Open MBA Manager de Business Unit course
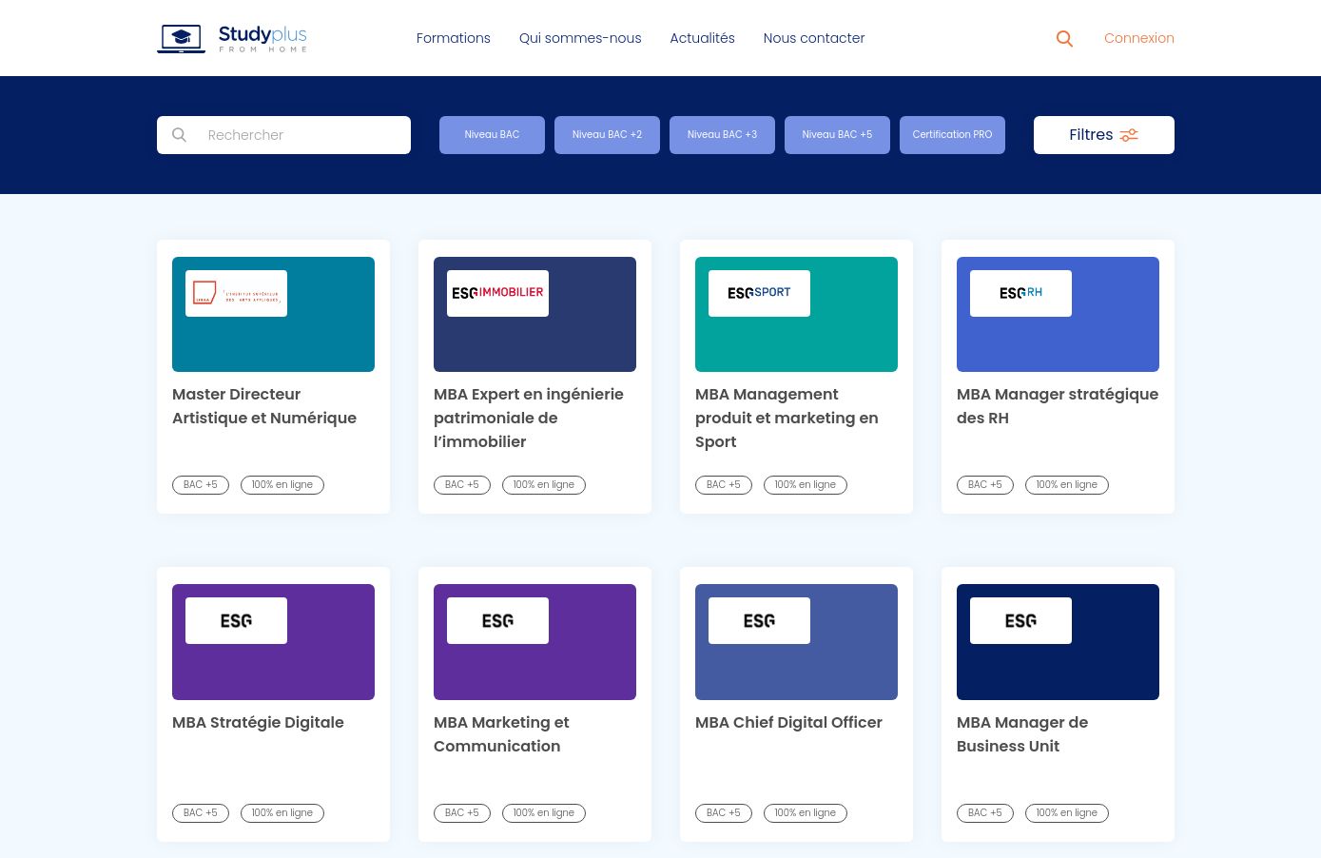Image resolution: width=1321 pixels, height=858 pixels. click(1021, 733)
